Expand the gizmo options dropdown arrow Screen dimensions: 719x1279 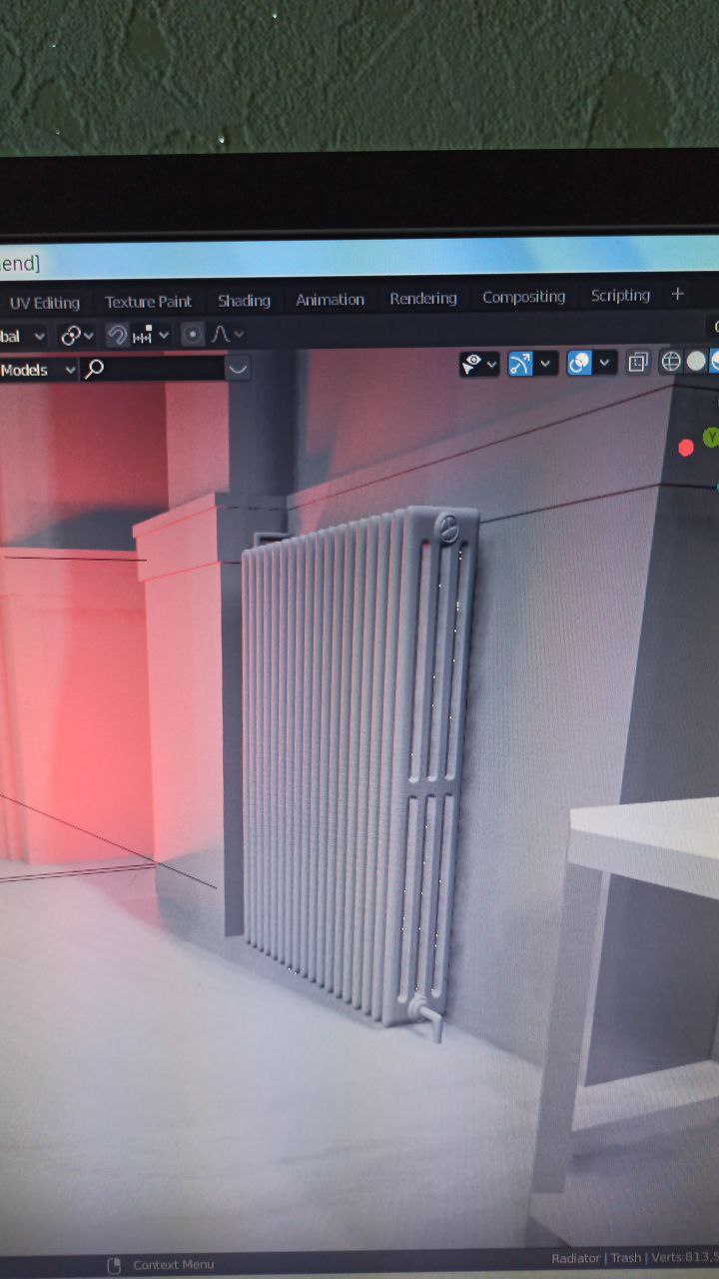(x=545, y=363)
